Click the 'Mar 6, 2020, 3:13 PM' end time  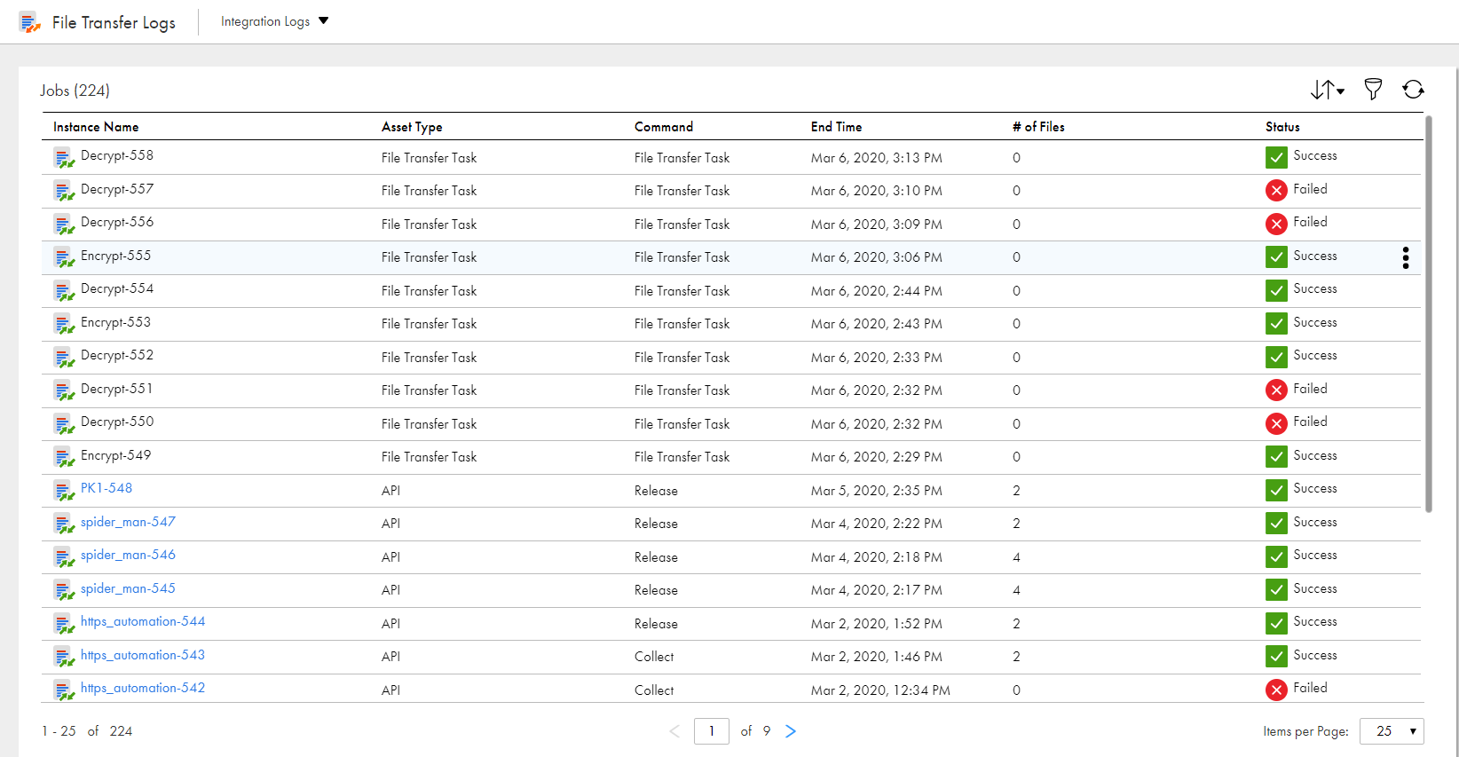[876, 158]
